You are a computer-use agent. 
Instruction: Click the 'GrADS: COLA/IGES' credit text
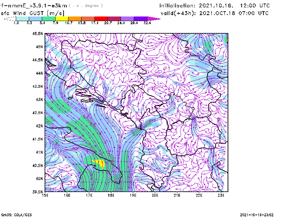pyautogui.click(x=17, y=215)
